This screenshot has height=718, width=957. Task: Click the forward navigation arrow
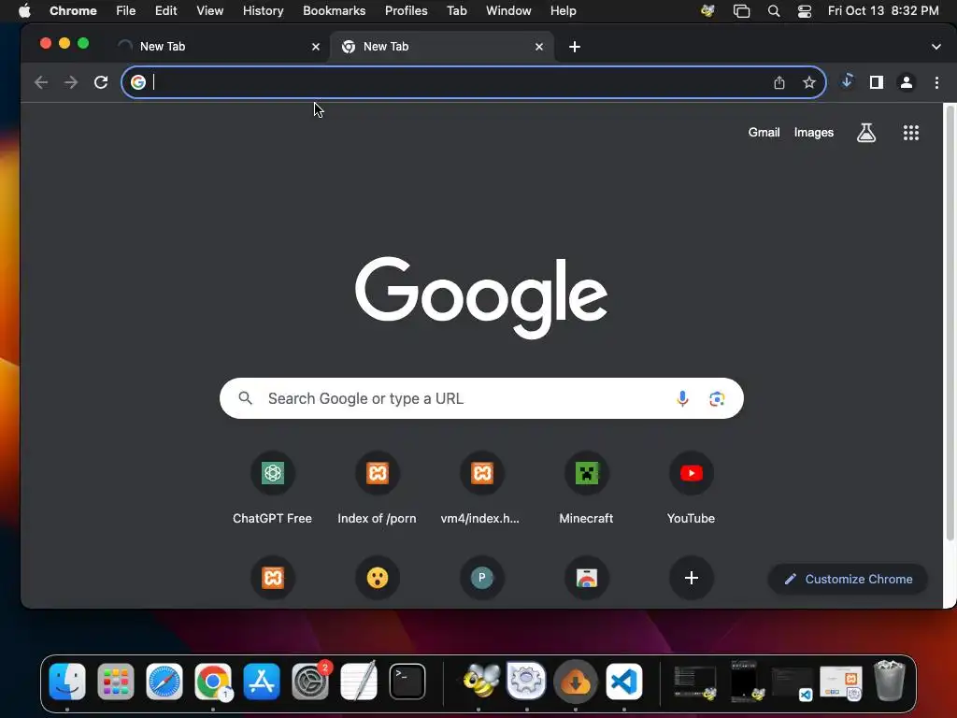tap(71, 82)
